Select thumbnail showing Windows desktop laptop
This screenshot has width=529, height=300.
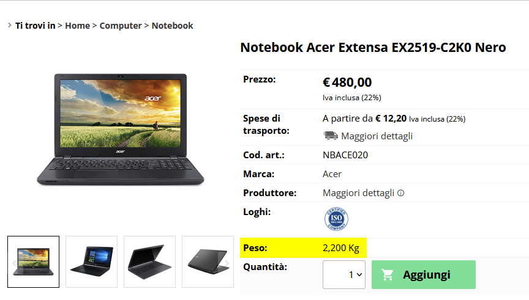[91, 262]
